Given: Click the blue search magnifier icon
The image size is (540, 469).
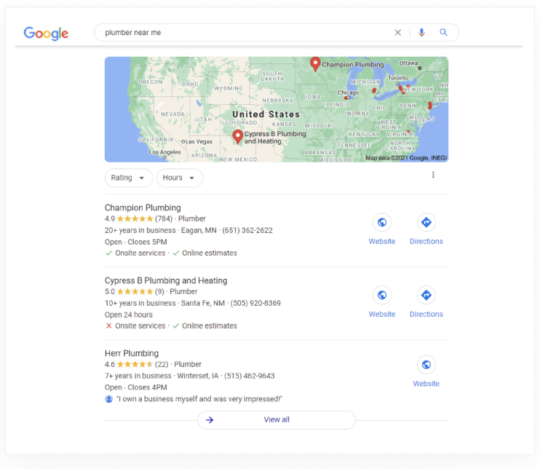Looking at the screenshot, I should coord(443,32).
